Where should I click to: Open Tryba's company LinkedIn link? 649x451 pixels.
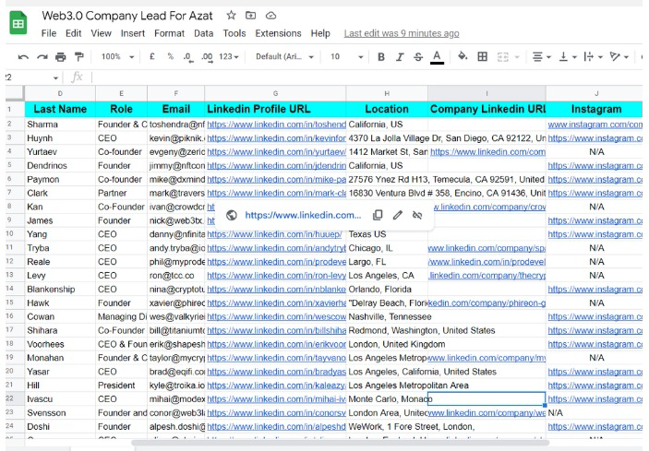487,248
